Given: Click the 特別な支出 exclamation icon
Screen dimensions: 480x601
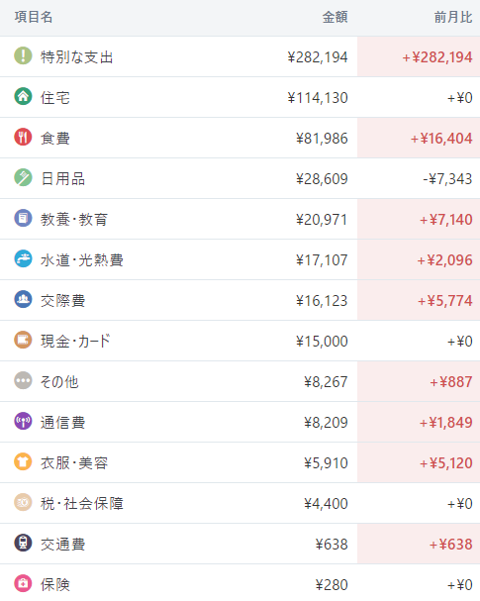Looking at the screenshot, I should click(x=23, y=55).
